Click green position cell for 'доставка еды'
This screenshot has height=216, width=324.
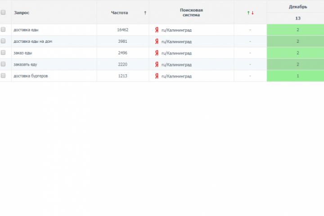[296, 30]
